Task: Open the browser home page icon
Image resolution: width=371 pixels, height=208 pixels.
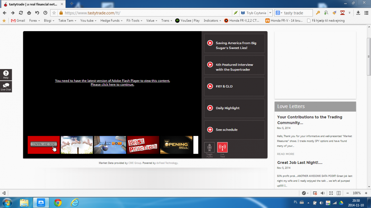Action: [x=29, y=13]
